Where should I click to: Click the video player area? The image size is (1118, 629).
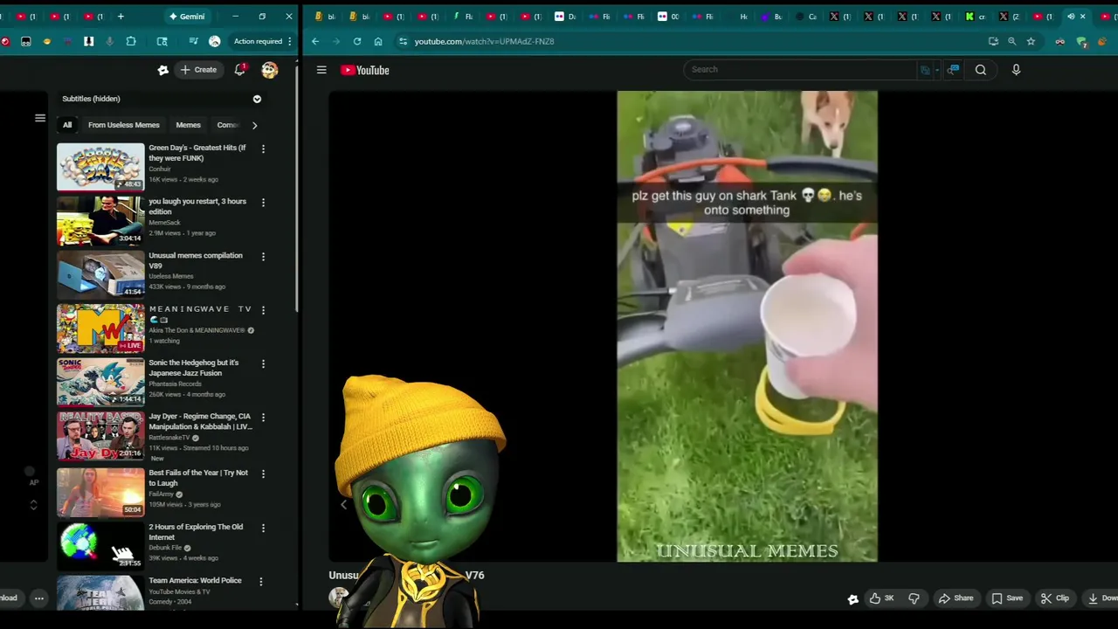[747, 326]
